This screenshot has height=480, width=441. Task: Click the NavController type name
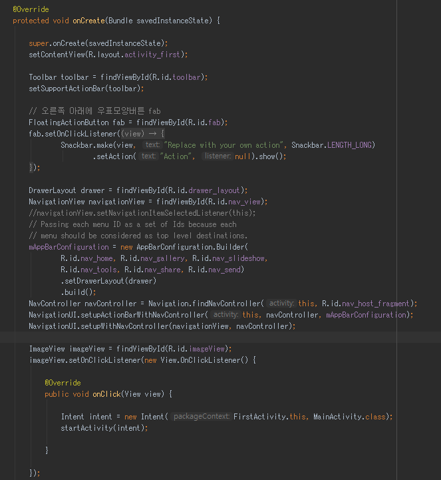[55, 304]
